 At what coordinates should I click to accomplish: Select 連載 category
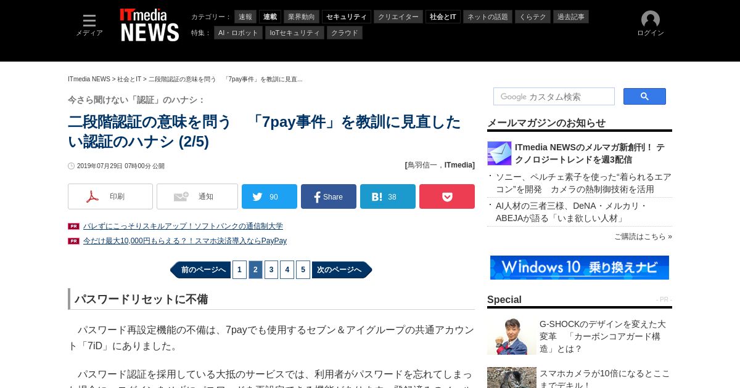270,17
